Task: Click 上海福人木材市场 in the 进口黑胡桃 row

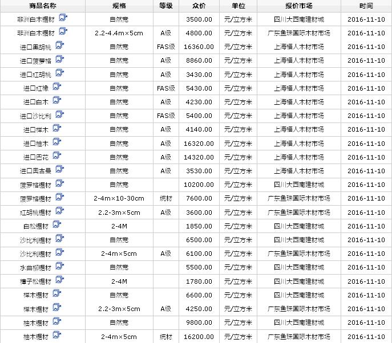Action: pos(299,47)
